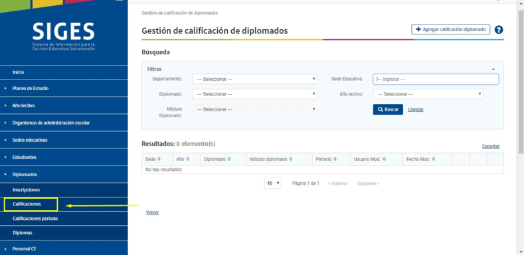This screenshot has width=524, height=255.
Task: Focus the Sede Educativa input field
Action: 436,79
